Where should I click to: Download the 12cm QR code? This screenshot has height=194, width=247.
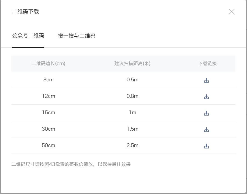pos(206,97)
